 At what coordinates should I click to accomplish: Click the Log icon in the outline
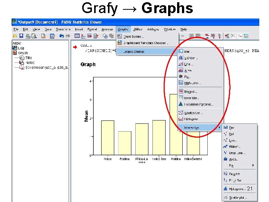[x=15, y=48]
